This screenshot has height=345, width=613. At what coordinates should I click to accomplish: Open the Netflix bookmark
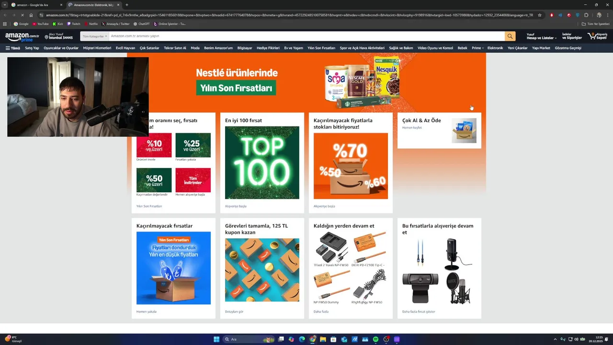[91, 23]
